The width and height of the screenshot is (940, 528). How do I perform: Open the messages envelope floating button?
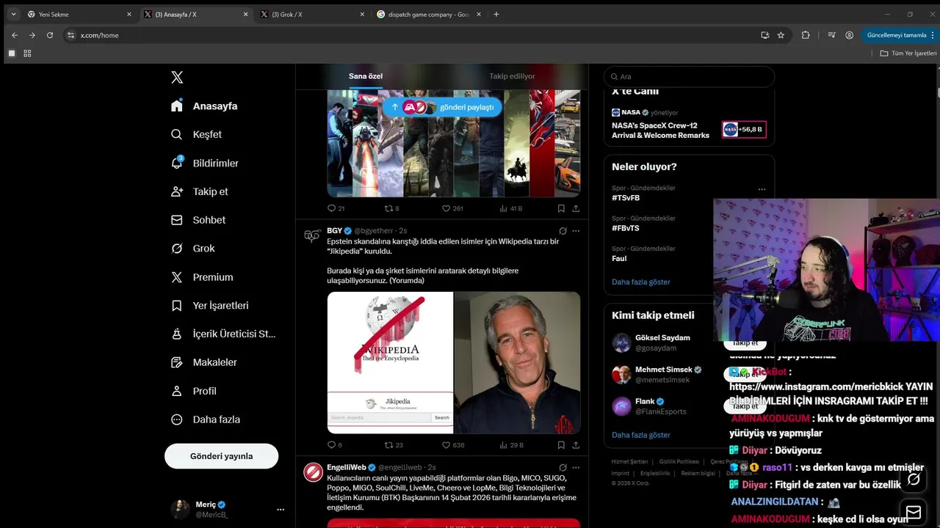pos(914,511)
